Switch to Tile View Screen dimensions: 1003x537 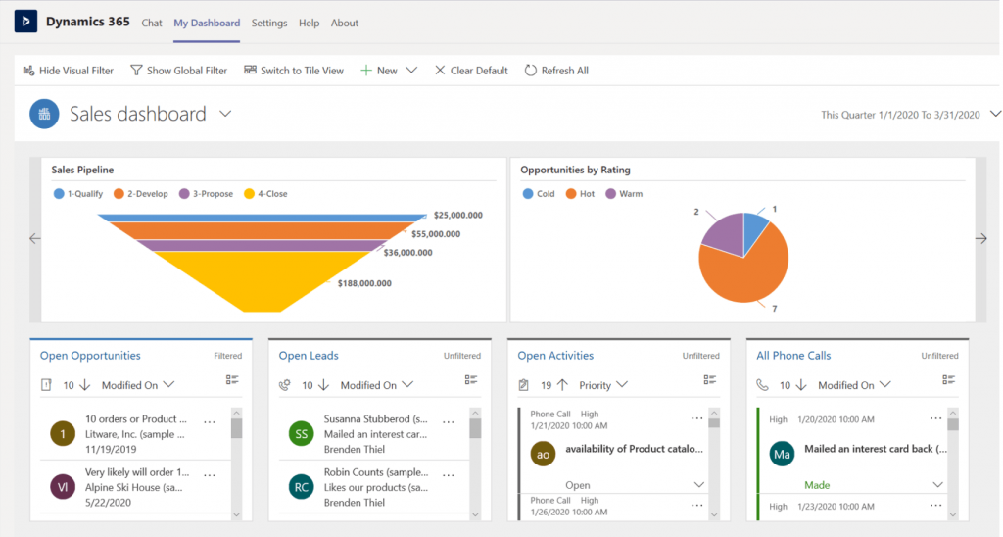294,71
